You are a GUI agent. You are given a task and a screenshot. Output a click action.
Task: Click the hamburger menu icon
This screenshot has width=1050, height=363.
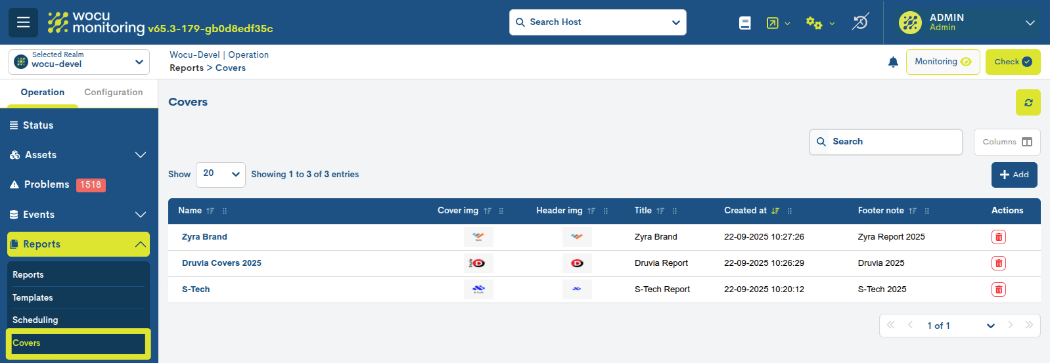[x=23, y=22]
